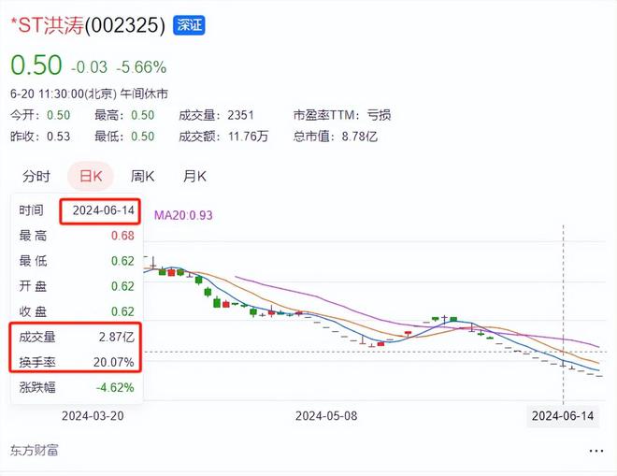Image resolution: width=617 pixels, height=476 pixels.
Task: Click the 2024-05-08 date axis label
Action: click(x=326, y=416)
